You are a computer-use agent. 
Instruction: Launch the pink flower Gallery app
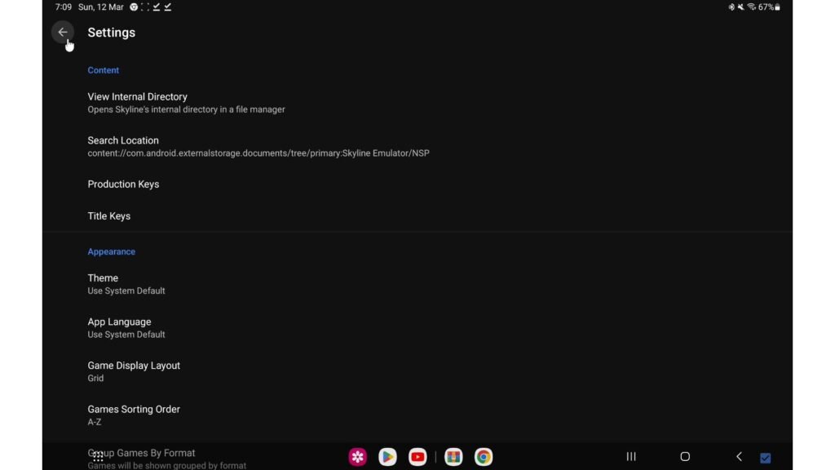[x=357, y=457]
